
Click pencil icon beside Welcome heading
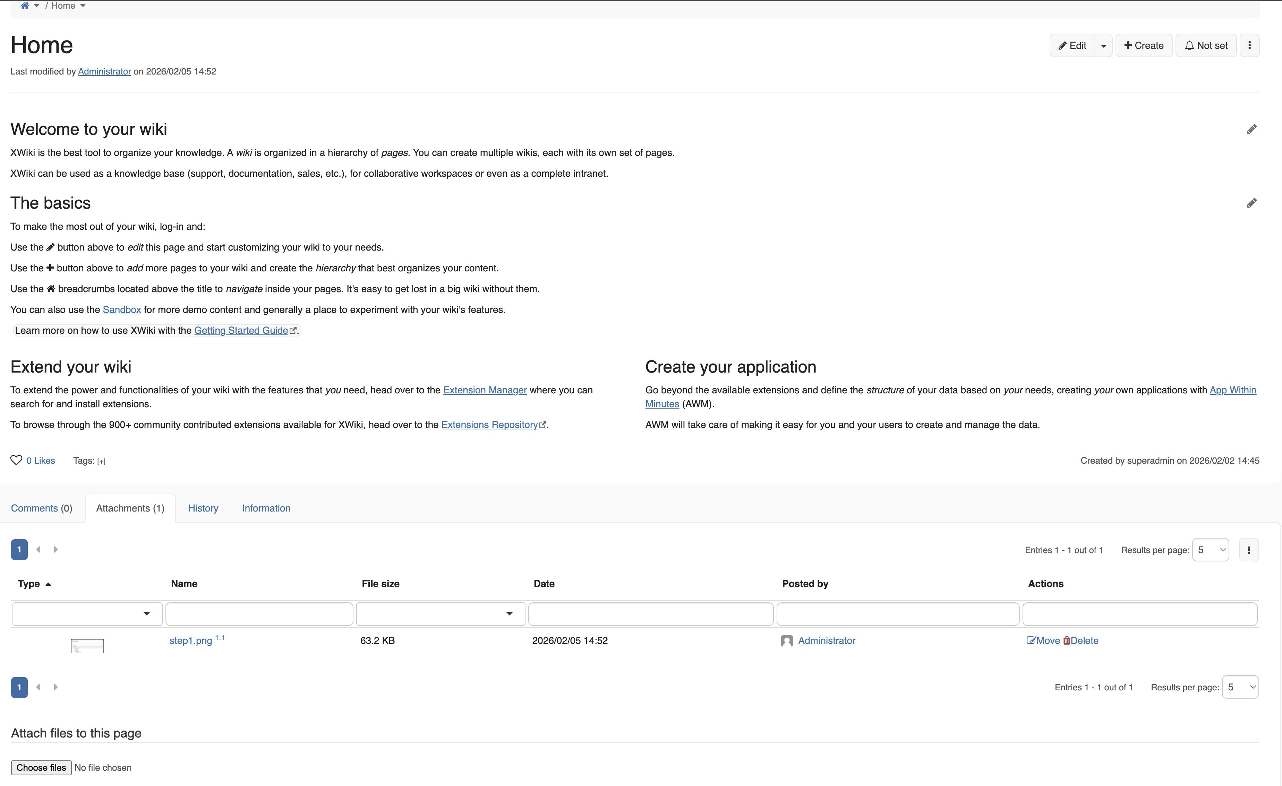(1251, 129)
